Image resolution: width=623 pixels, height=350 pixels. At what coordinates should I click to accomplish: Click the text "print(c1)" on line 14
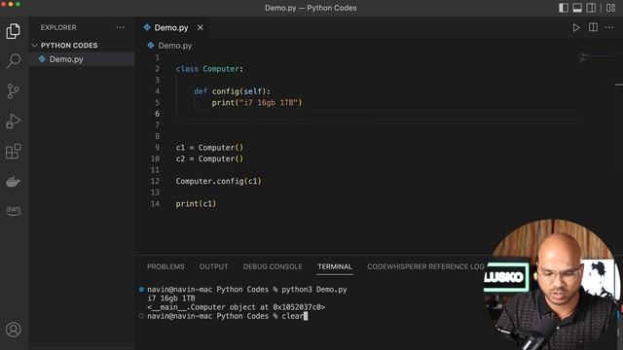196,204
